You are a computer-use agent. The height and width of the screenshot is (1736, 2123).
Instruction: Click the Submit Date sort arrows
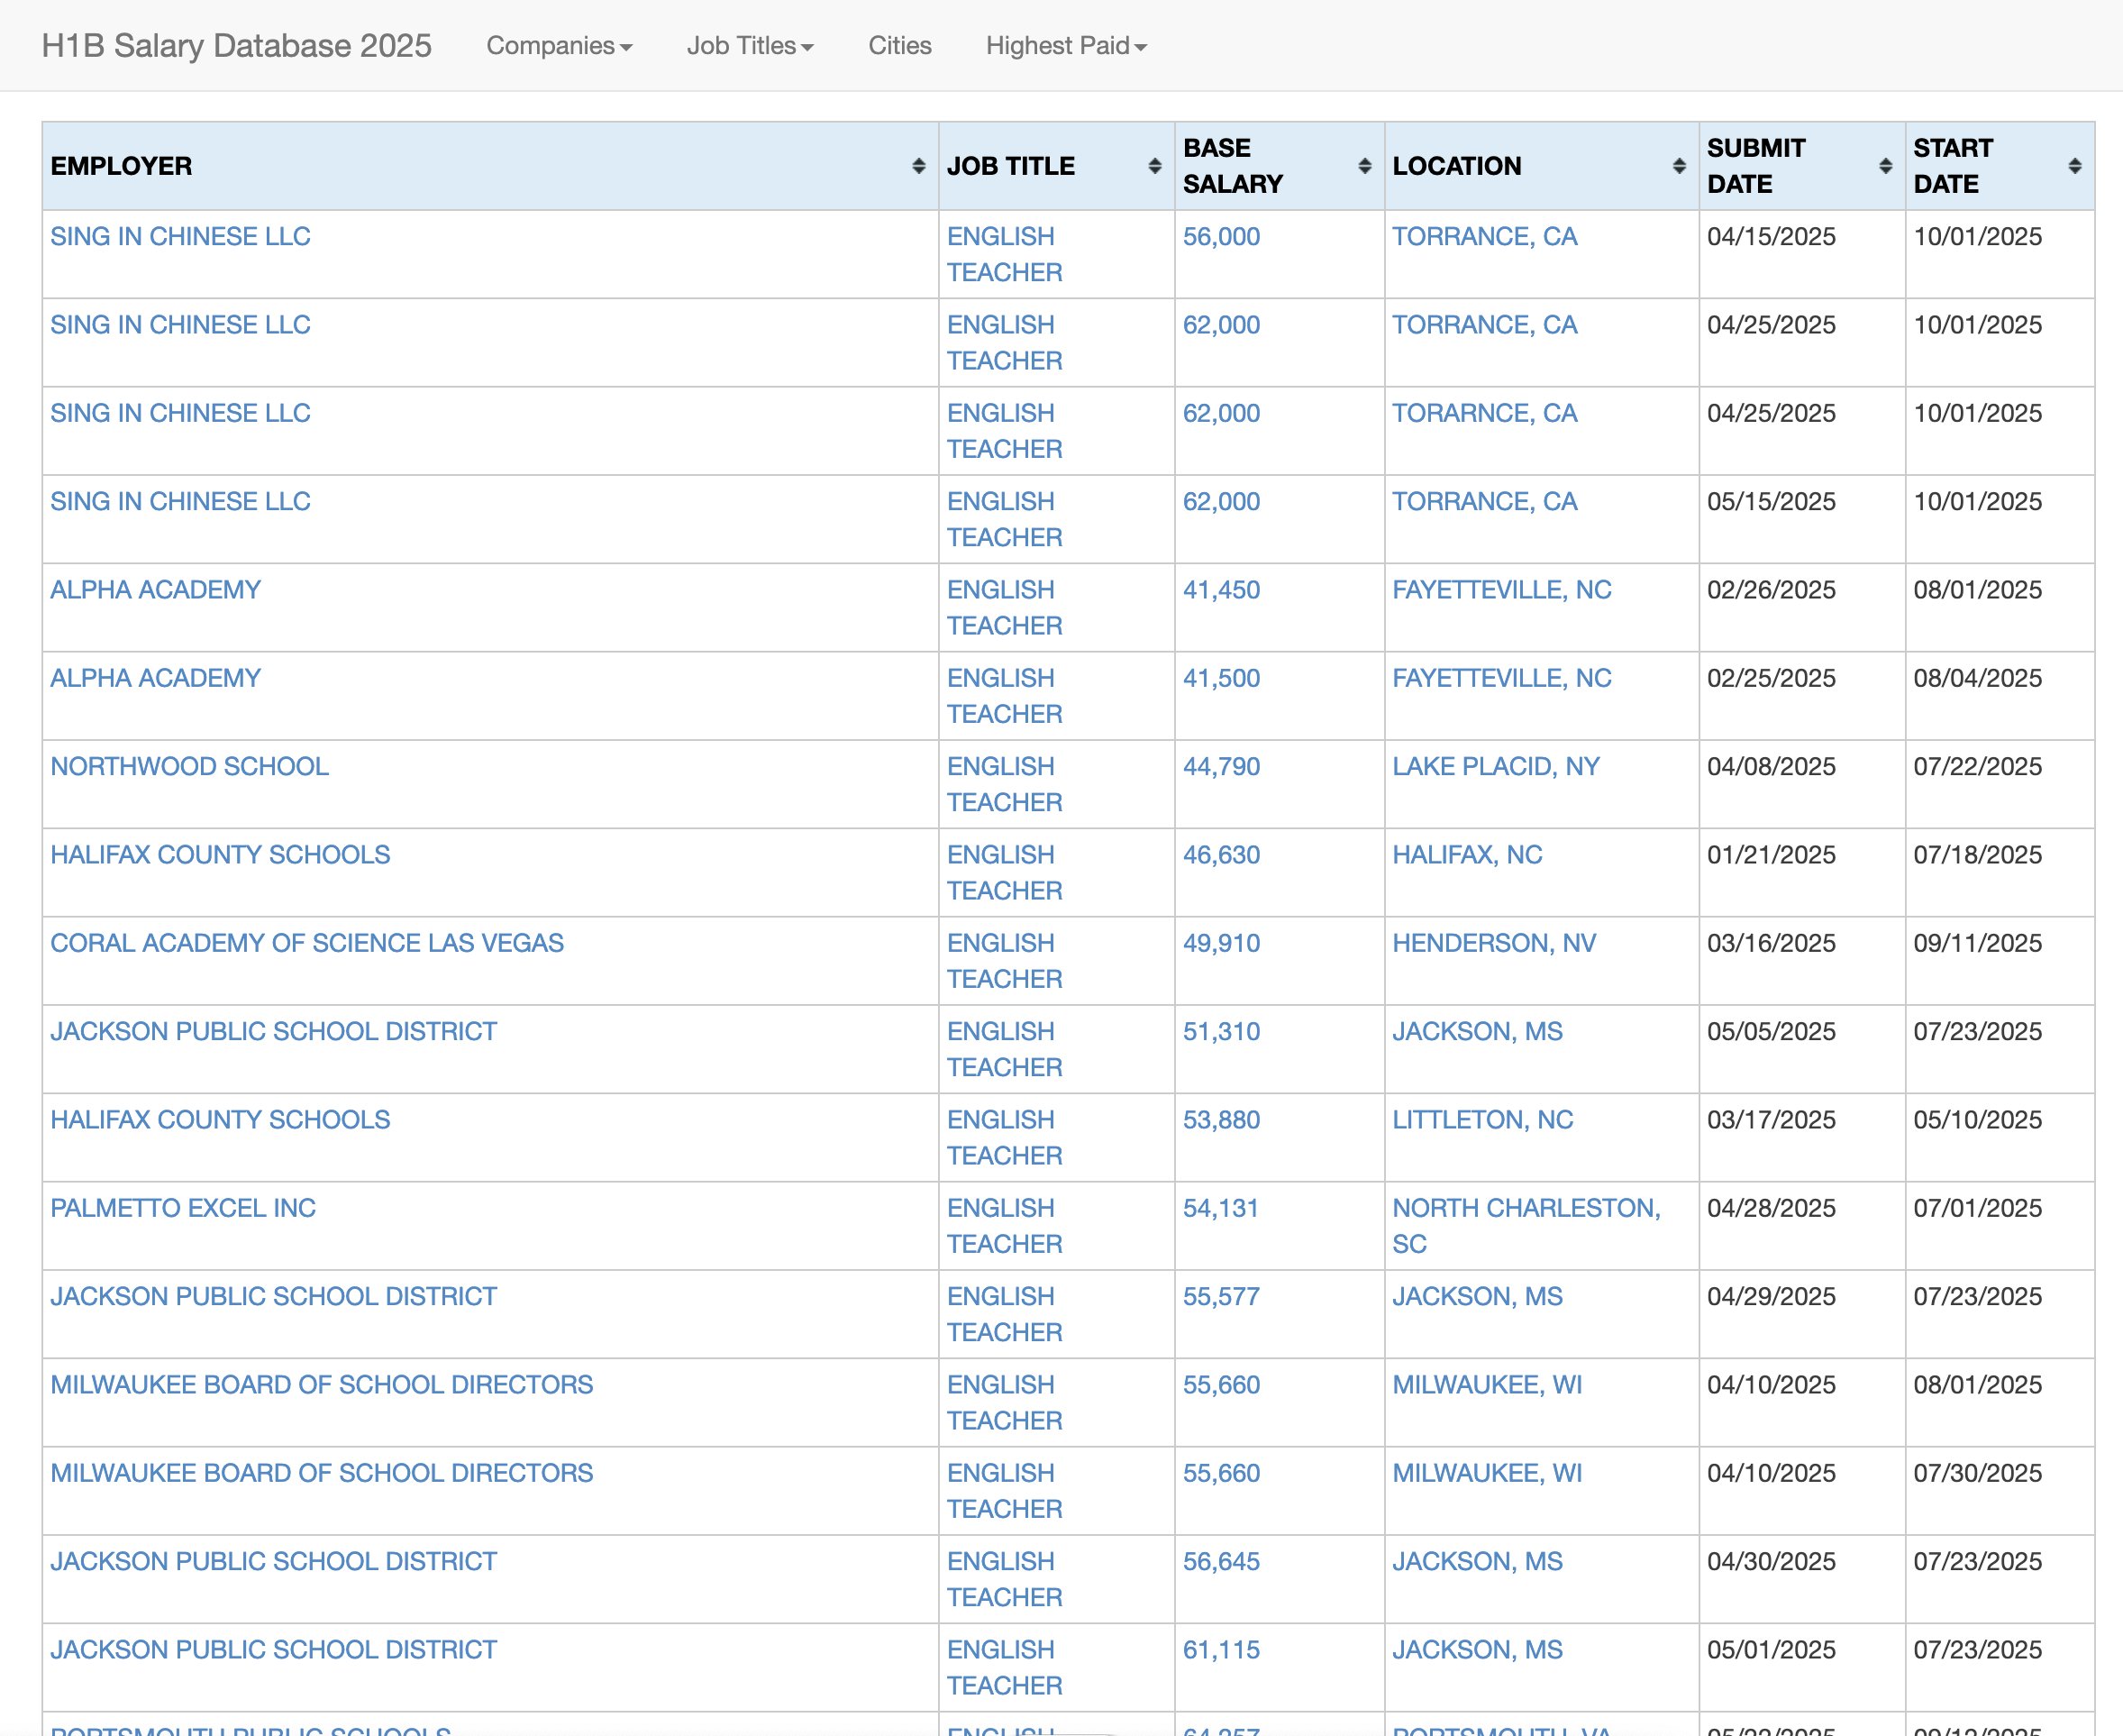click(1885, 166)
